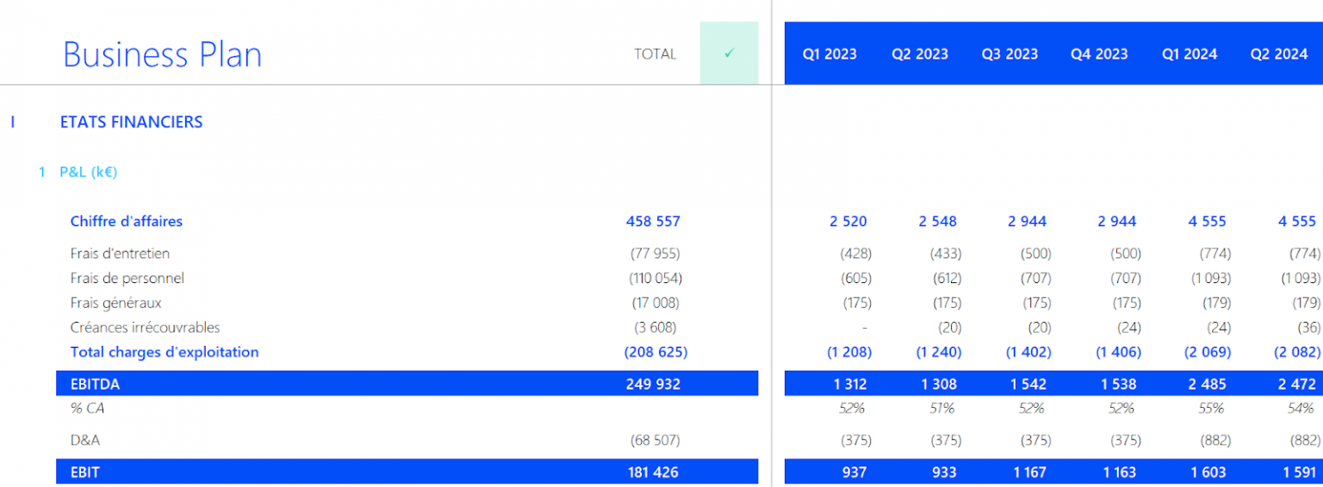Select the Q2 2024 column header

pos(1279,54)
